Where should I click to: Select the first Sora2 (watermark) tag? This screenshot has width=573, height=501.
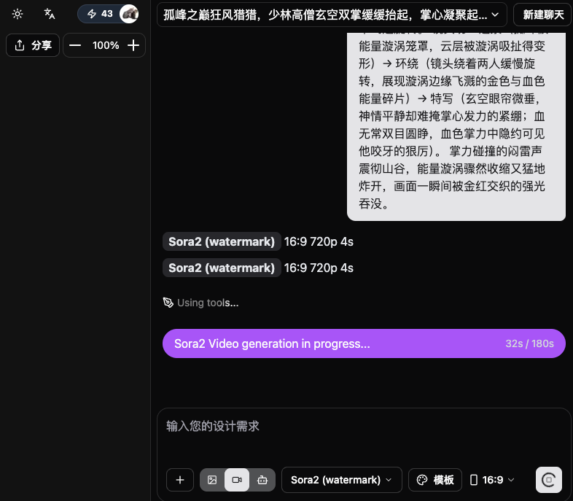[x=222, y=242]
